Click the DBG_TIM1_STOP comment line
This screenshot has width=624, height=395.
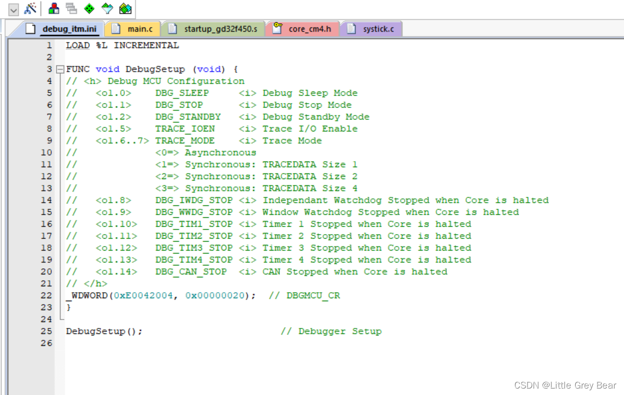tap(269, 224)
